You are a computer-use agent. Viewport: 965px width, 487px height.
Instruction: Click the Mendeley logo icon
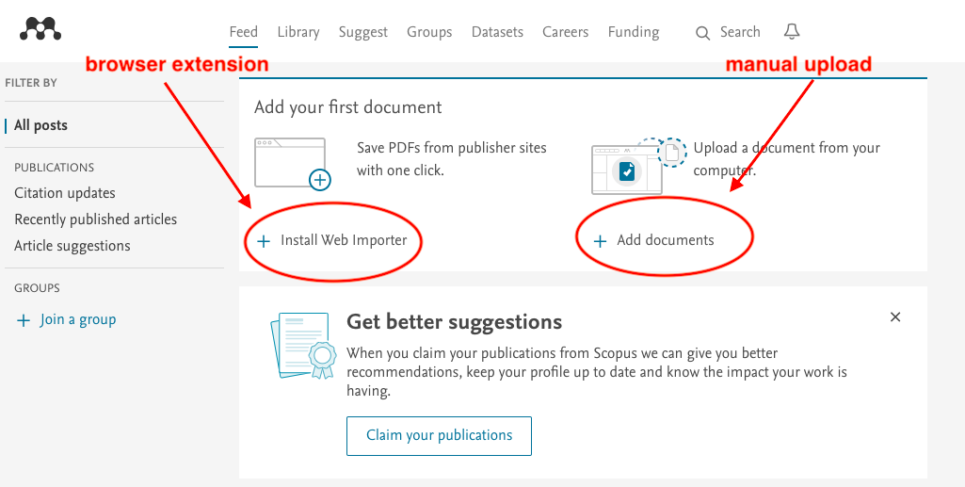(40, 30)
